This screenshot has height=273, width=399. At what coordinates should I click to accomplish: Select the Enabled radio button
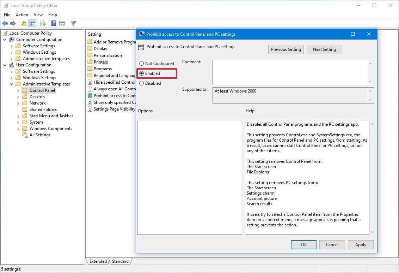pos(142,73)
